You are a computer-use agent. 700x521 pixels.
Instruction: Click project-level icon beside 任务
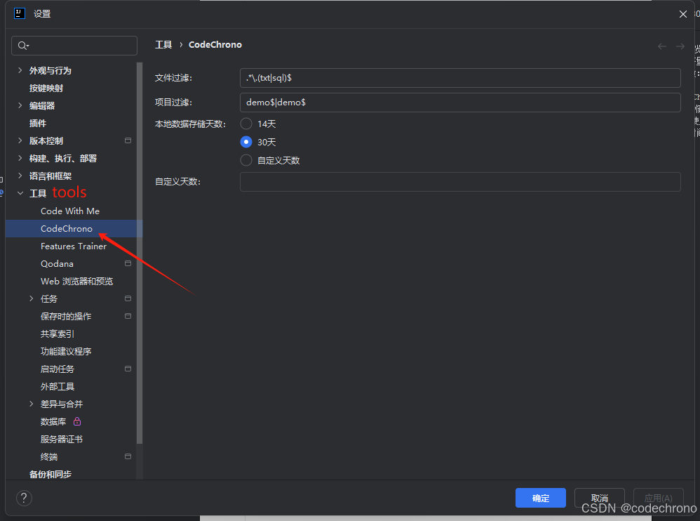tap(128, 298)
